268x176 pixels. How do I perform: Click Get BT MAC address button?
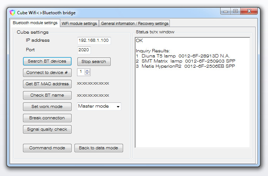coord(47,84)
